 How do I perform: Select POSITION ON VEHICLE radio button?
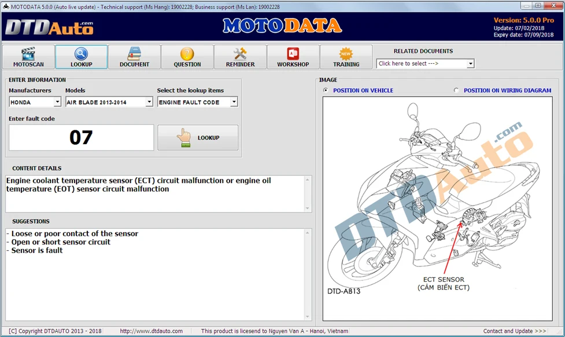[x=325, y=91]
